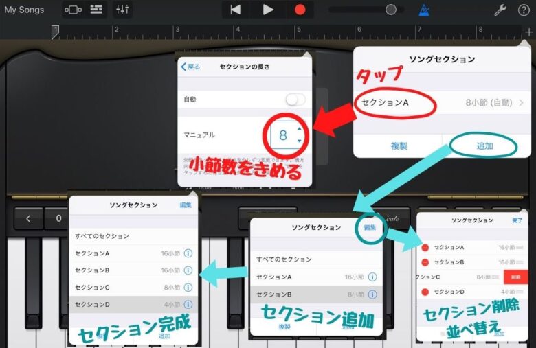The image size is (536, 348).
Task: Increase マニュアル bar count with up arrow
Action: [x=300, y=129]
